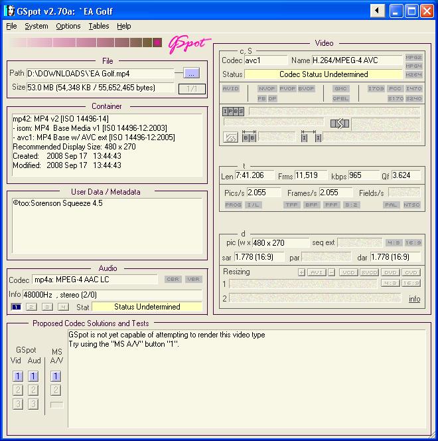This screenshot has width=438, height=441.
Task: Click the MPG2 indicator in Video panel
Action: (x=413, y=57)
